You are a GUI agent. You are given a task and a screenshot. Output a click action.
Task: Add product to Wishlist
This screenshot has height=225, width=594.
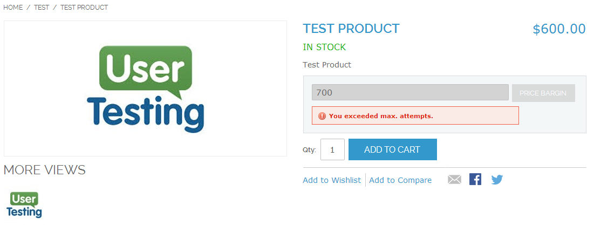click(332, 180)
